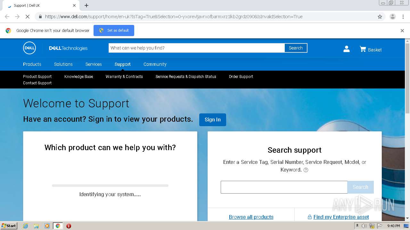Click network tray icon
The width and height of the screenshot is (410, 230).
[372, 226]
